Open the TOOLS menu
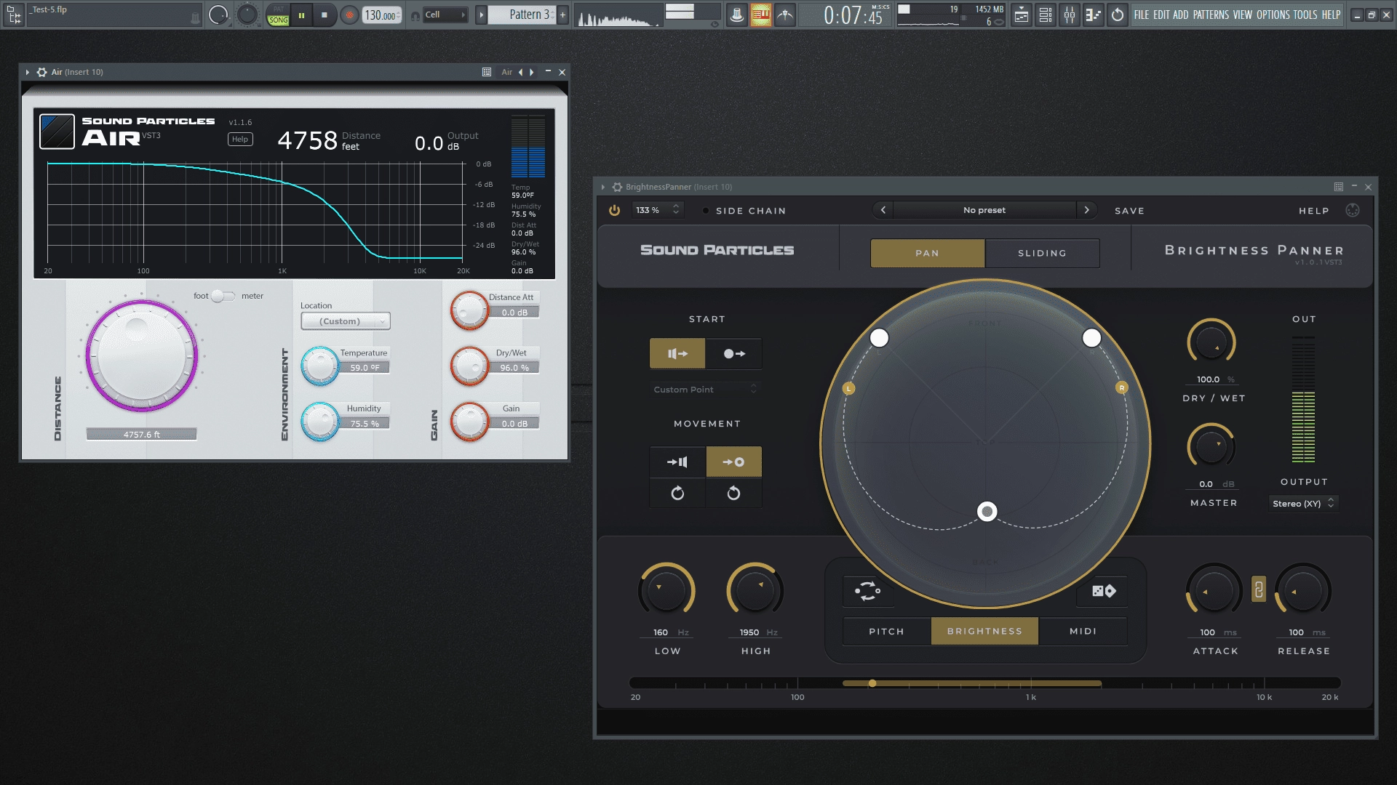 pos(1305,15)
